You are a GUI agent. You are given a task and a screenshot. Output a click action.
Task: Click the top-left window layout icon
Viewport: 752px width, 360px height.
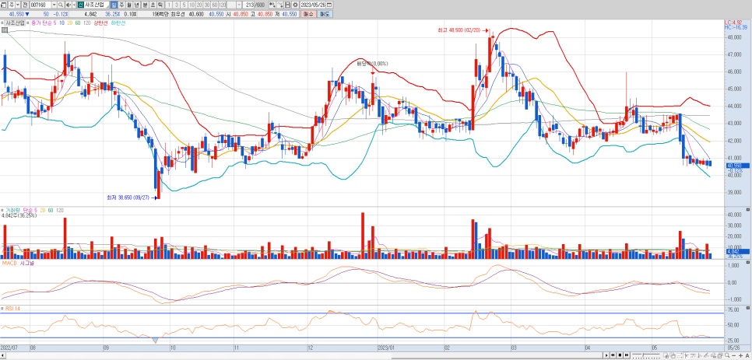(3, 5)
